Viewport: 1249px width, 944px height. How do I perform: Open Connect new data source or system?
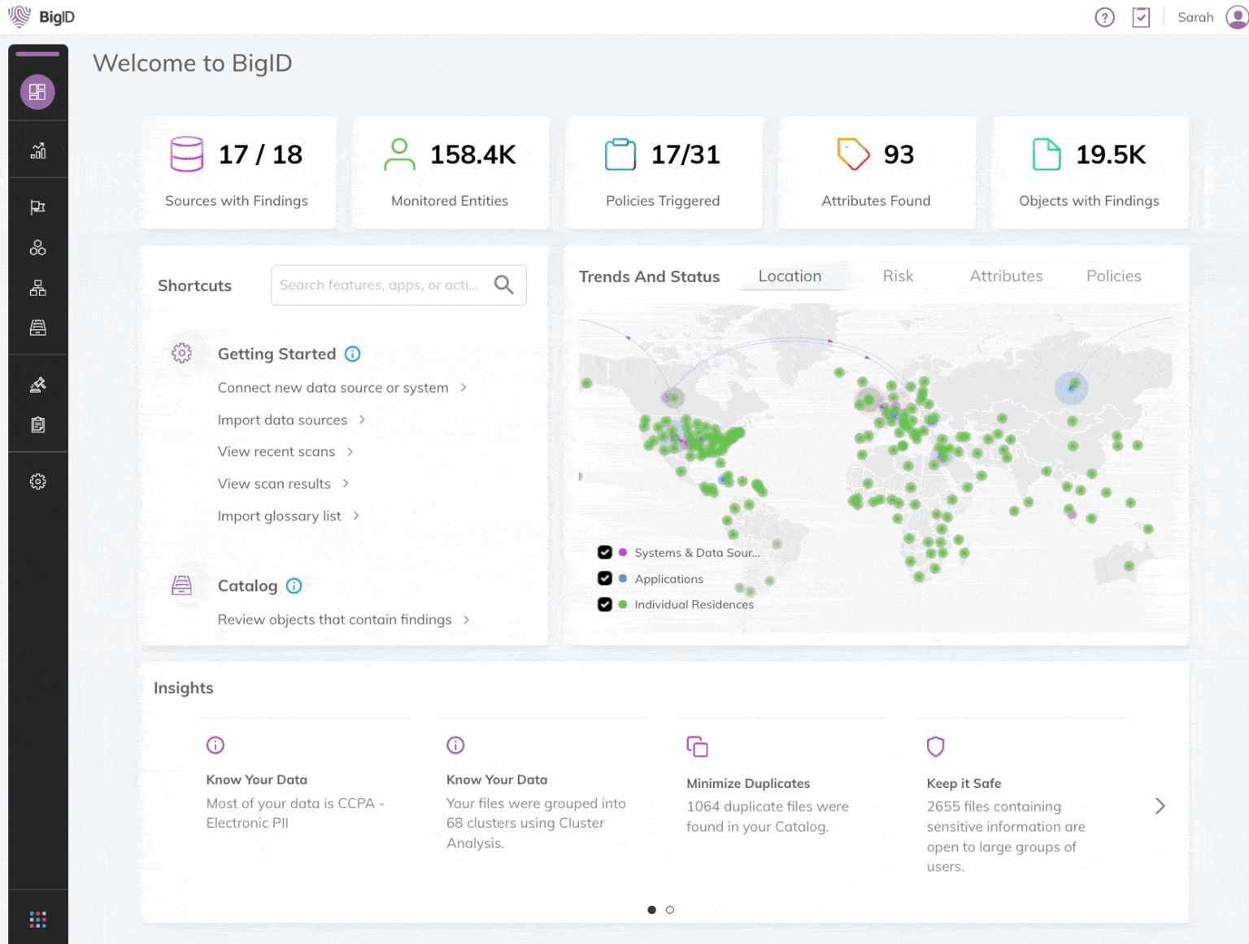[333, 388]
